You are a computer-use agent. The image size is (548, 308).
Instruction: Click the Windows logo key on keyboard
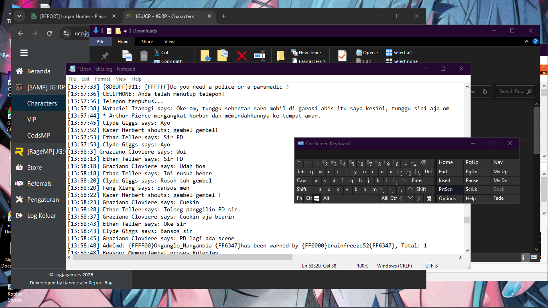(x=316, y=199)
